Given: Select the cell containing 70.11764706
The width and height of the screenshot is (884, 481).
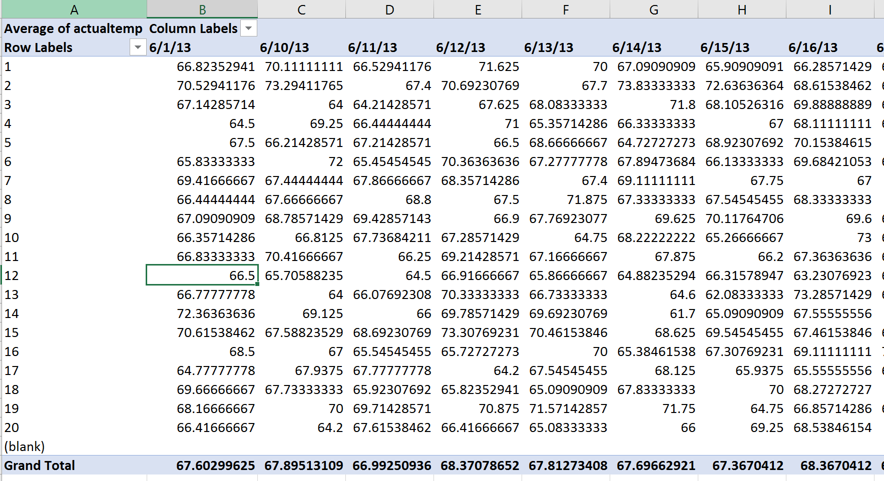Looking at the screenshot, I should pyautogui.click(x=742, y=218).
